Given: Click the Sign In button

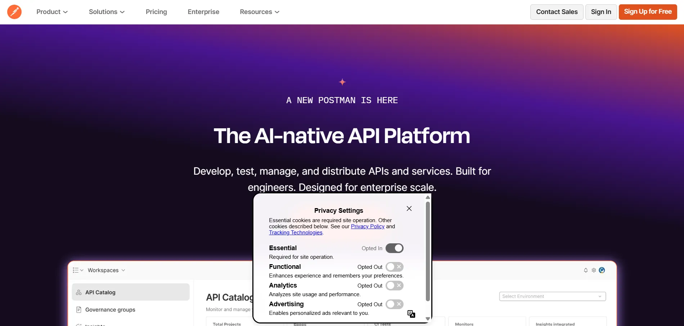Looking at the screenshot, I should [601, 12].
